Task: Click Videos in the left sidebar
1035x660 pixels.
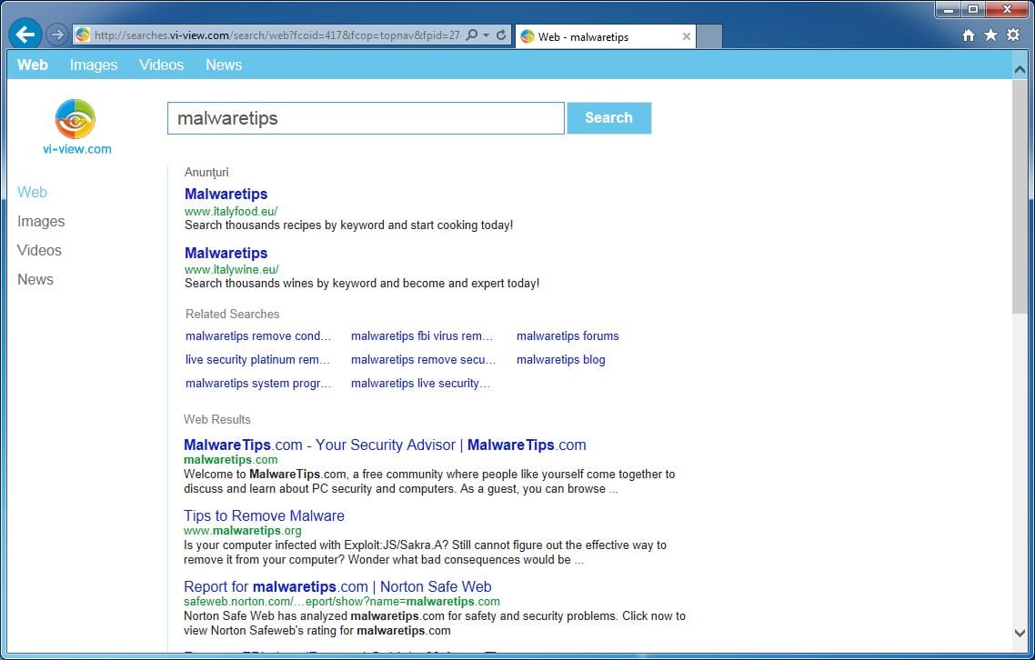Action: pyautogui.click(x=40, y=250)
